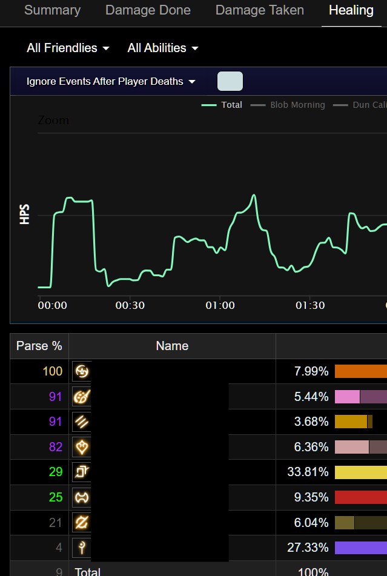
Task: Toggle the Dun Cali legend series
Action: pyautogui.click(x=360, y=105)
